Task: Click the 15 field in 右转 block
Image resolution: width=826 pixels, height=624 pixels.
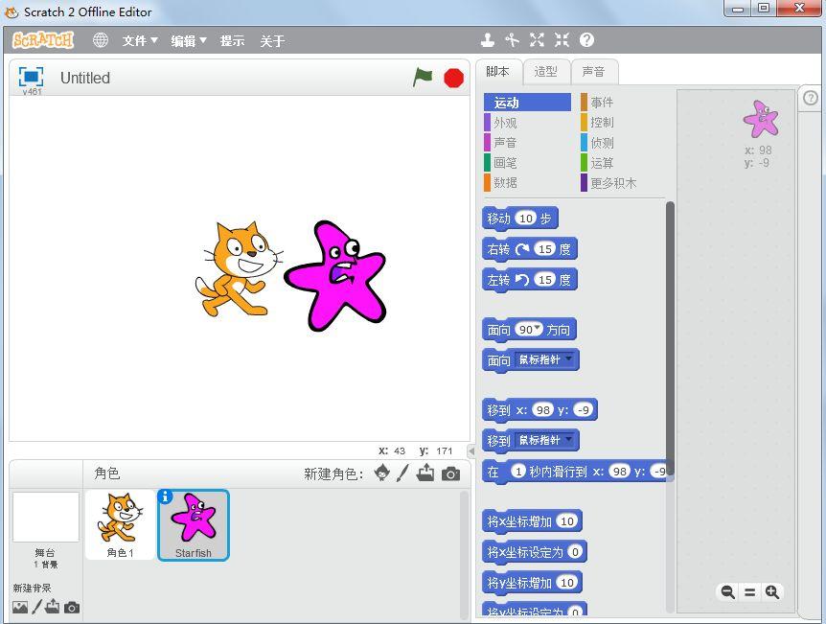Action: click(545, 249)
